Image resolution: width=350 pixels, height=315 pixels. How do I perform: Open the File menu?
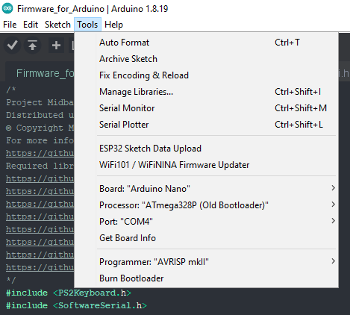tap(10, 25)
